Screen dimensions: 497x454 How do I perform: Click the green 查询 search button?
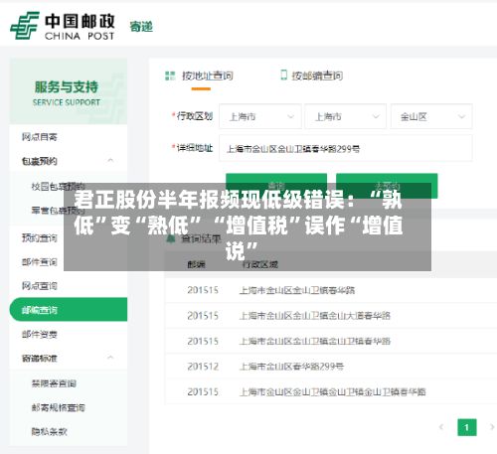[276, 186]
